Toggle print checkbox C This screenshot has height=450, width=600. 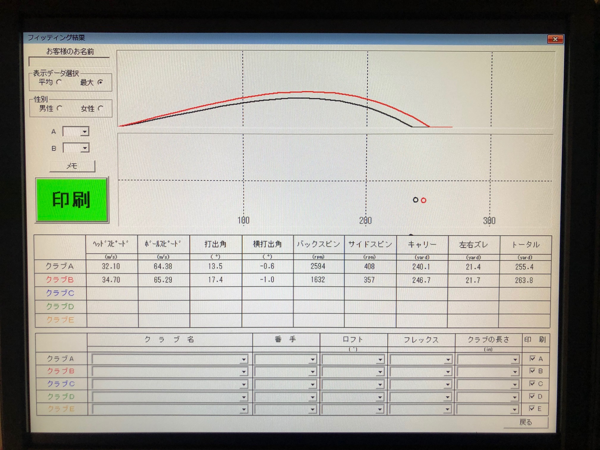click(532, 383)
